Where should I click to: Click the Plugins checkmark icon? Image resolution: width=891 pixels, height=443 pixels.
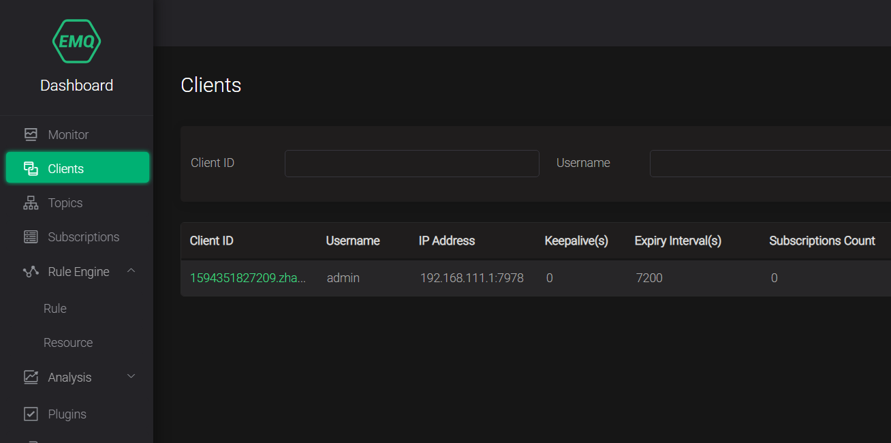[31, 414]
